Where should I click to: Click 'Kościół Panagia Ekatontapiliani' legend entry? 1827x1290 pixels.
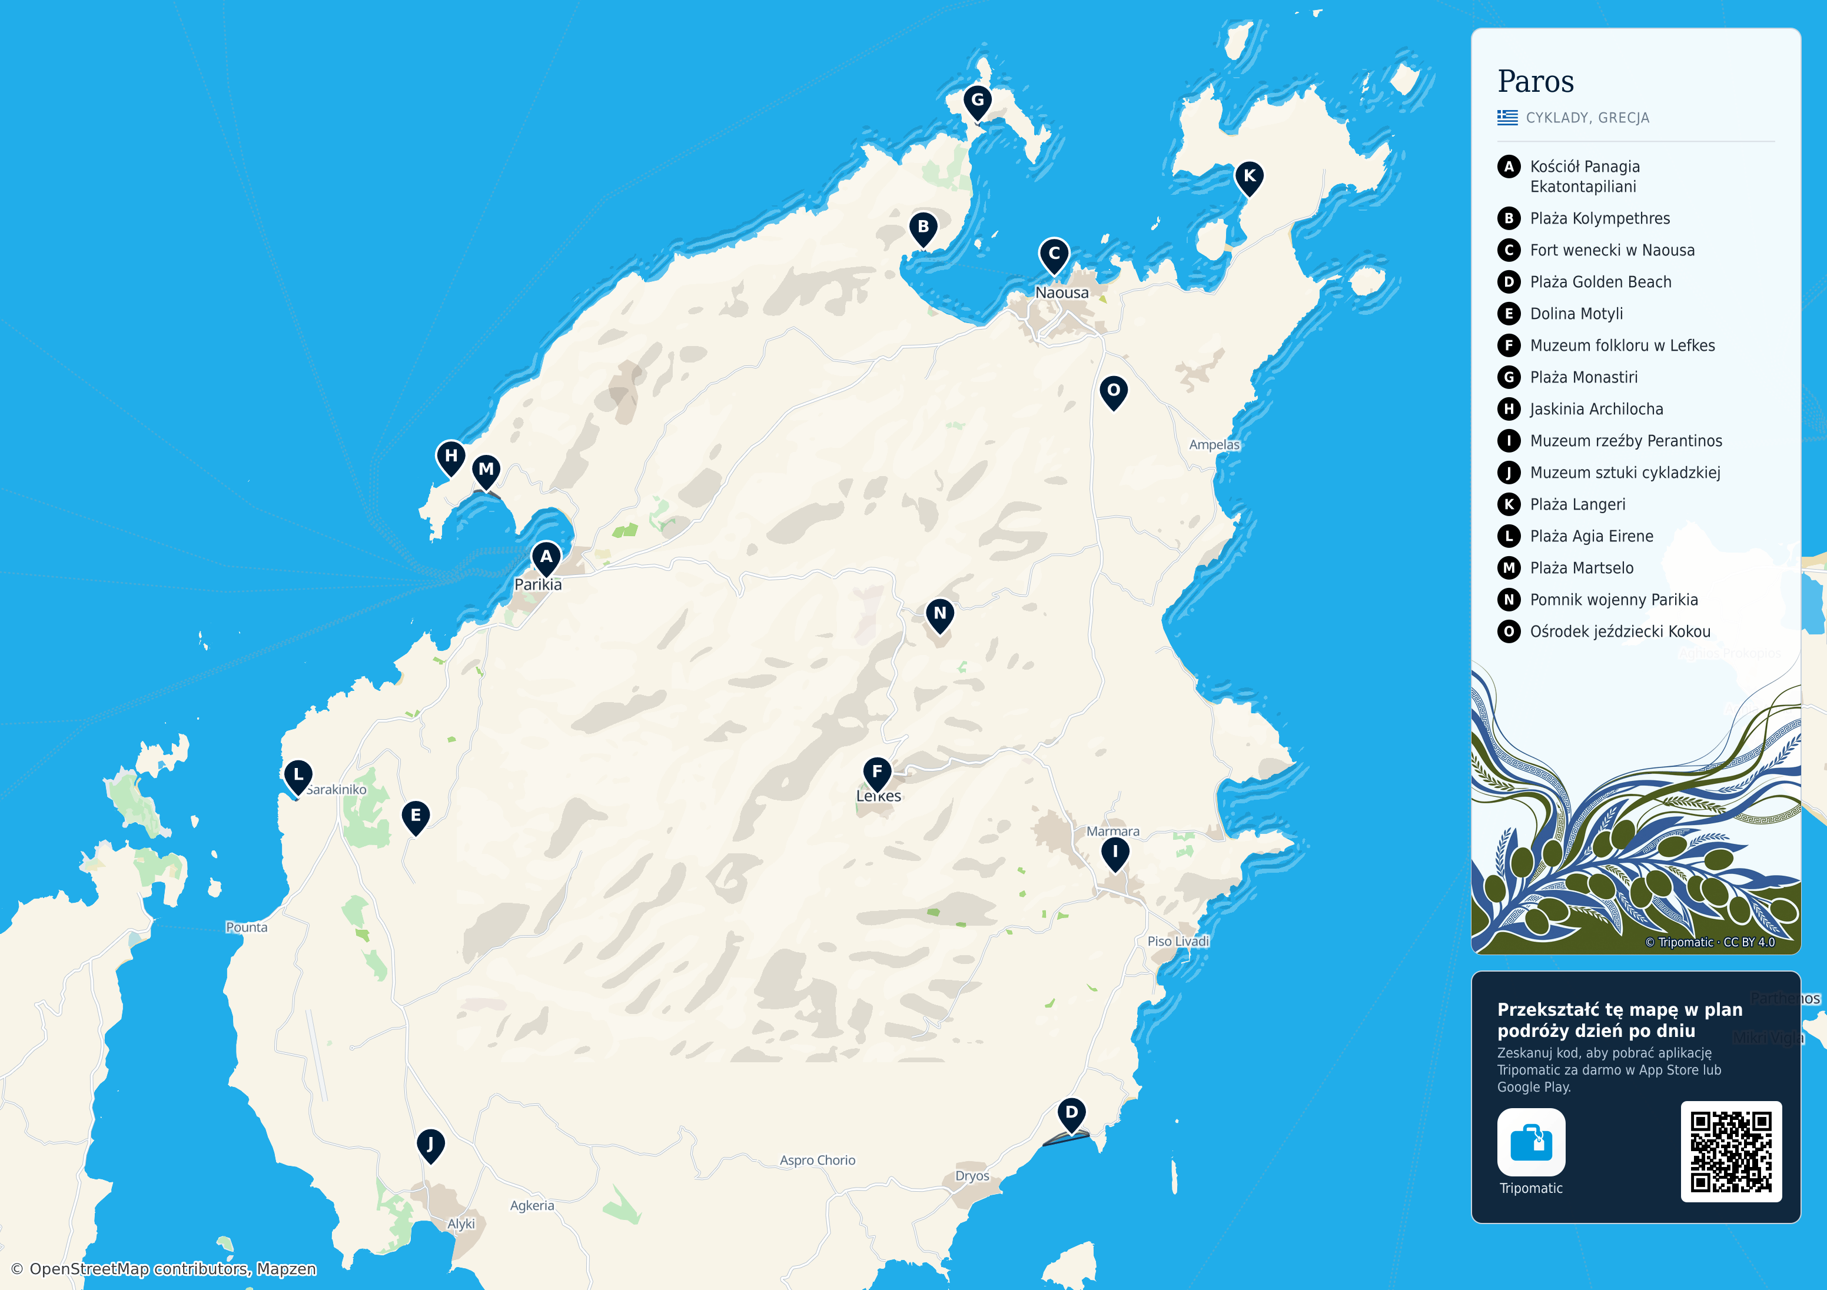pyautogui.click(x=1585, y=177)
